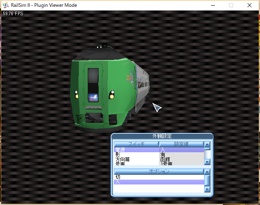The image size is (260, 205).
Task: Click the options list scrollbar thumb
Action: pyautogui.click(x=207, y=180)
